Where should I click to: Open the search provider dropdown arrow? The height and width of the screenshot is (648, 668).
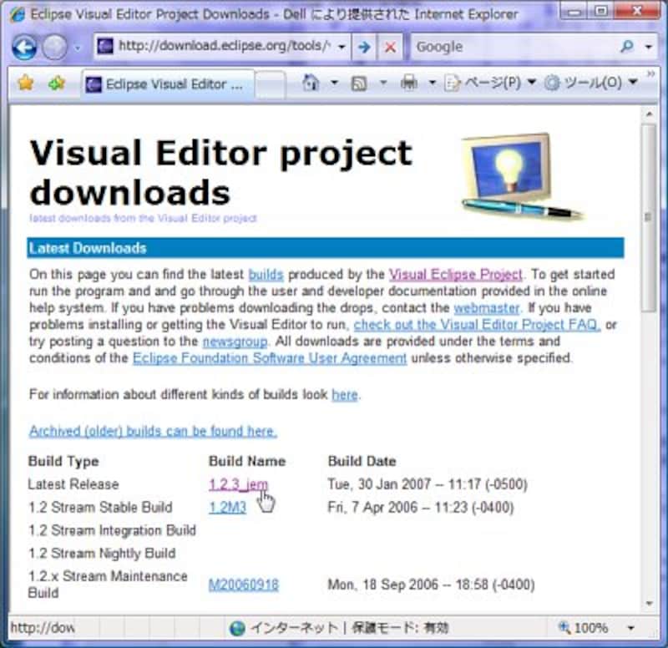click(649, 47)
